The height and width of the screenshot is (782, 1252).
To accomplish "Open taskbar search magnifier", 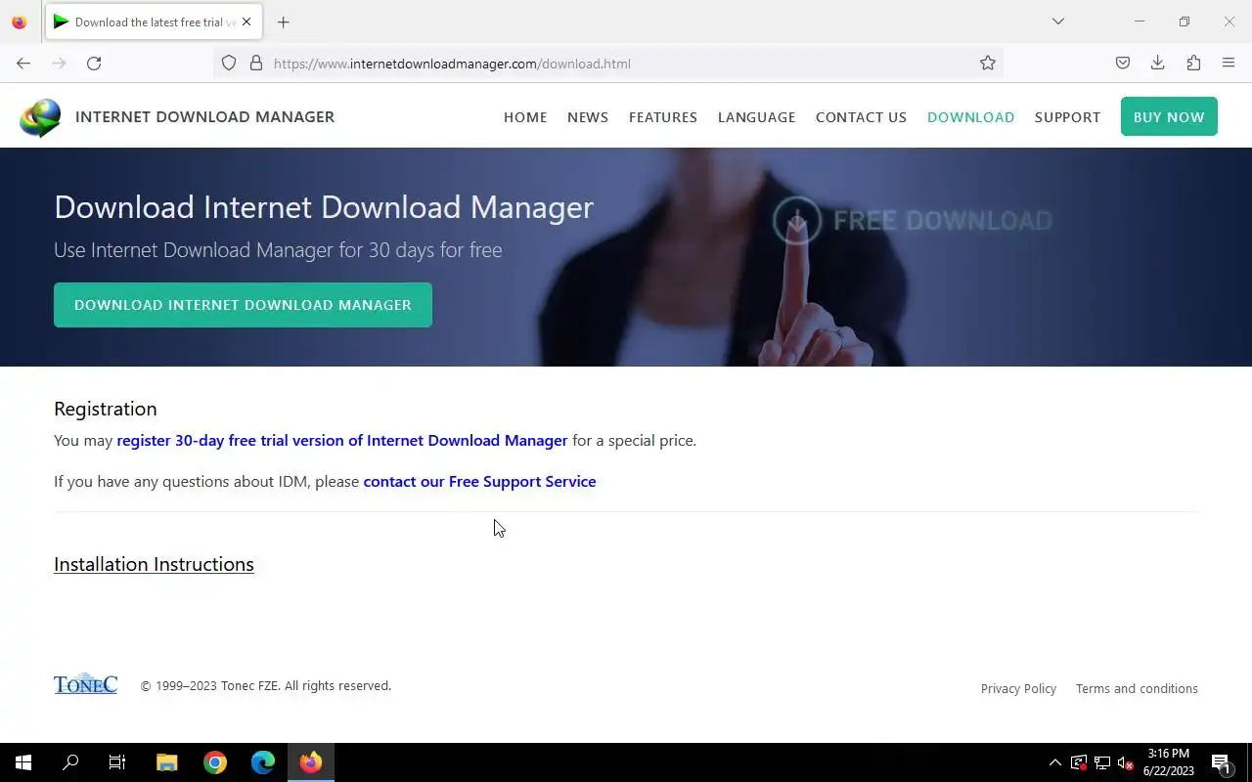I will pyautogui.click(x=70, y=762).
